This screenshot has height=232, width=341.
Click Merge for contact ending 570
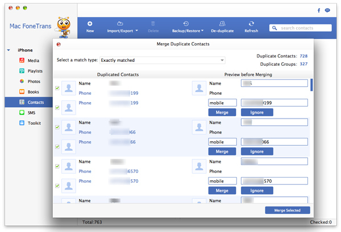click(222, 191)
